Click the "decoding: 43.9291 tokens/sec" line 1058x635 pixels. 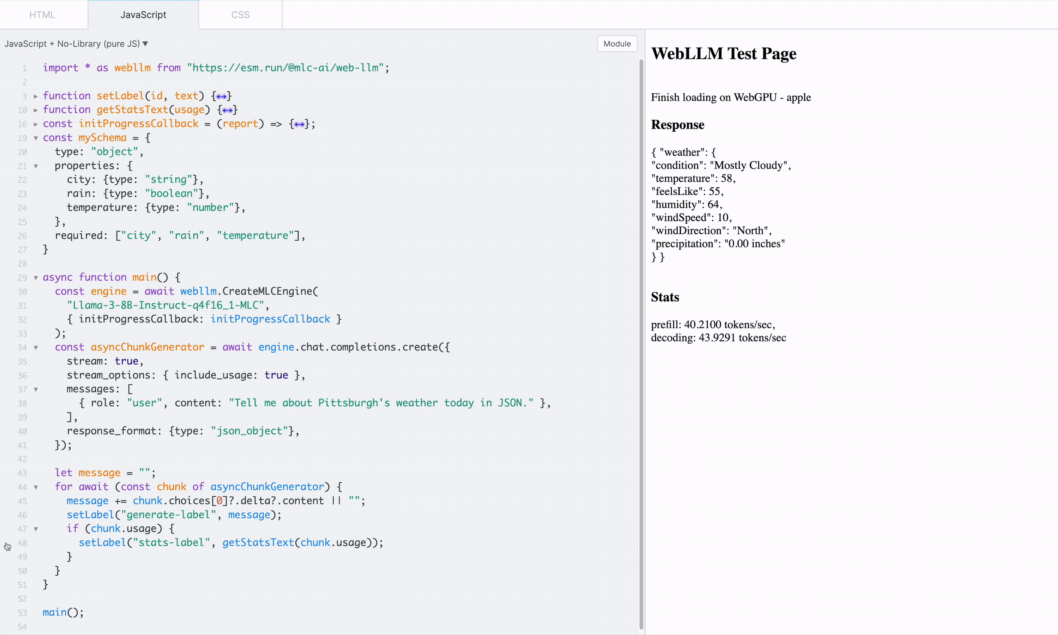click(x=718, y=338)
